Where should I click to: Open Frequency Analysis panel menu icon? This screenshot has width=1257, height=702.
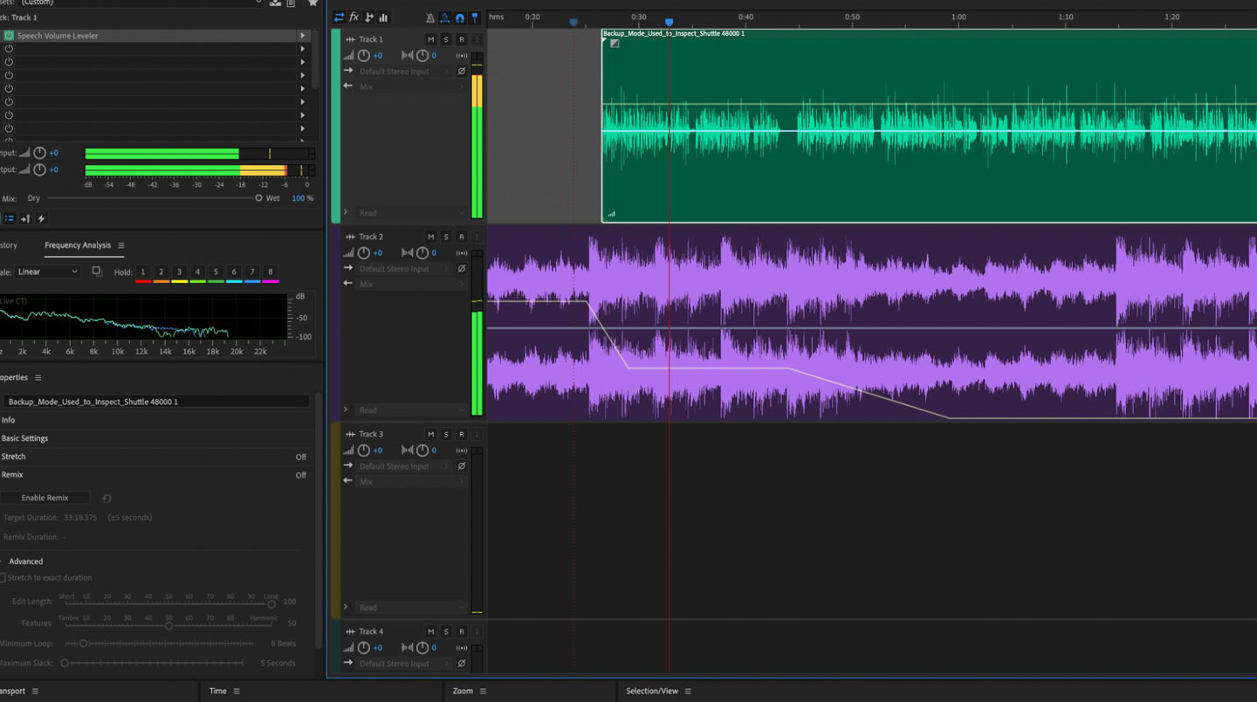pyautogui.click(x=121, y=245)
